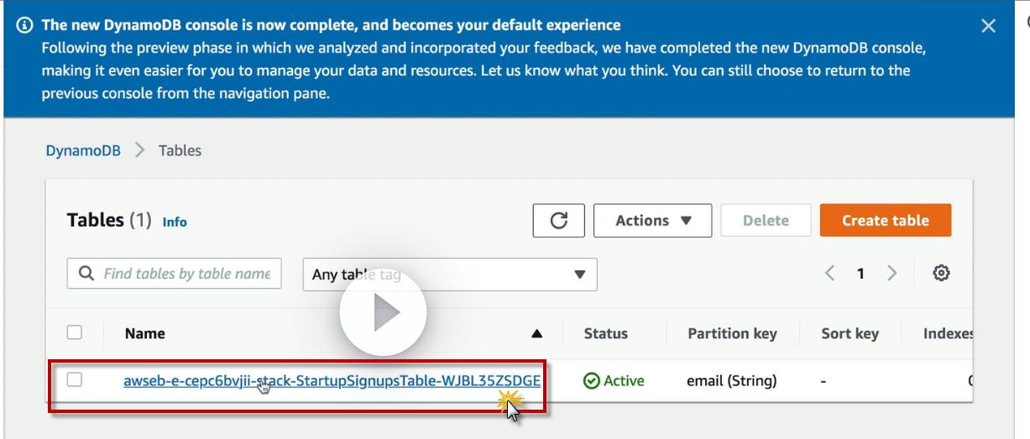The image size is (1030, 439).
Task: Play the video overlay
Action: click(383, 313)
